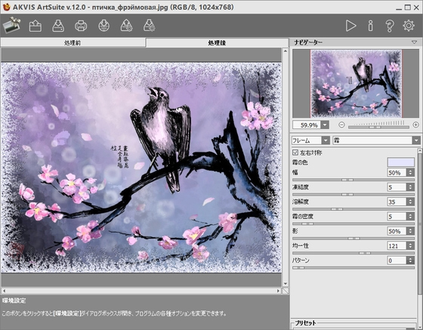Click the horizontal scrollbar left arrow

click(x=4, y=291)
